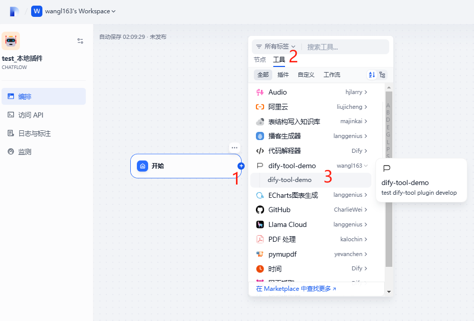Click the 编排 orchestrate icon
This screenshot has width=474, height=321.
11,97
